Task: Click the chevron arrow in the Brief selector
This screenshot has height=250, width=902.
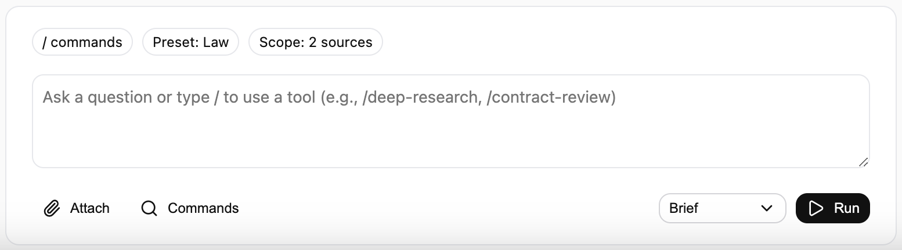Action: click(x=766, y=208)
